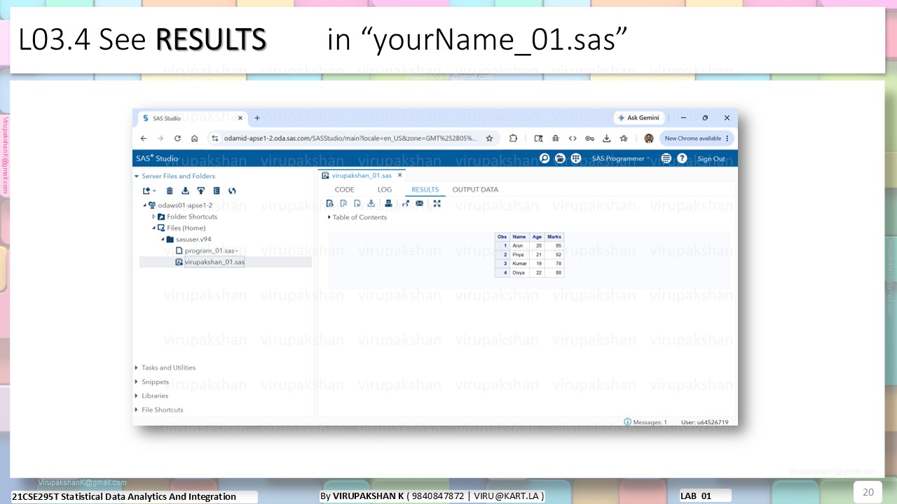Click the New Chrome available button
Screen dimensions: 897x504
click(x=697, y=139)
